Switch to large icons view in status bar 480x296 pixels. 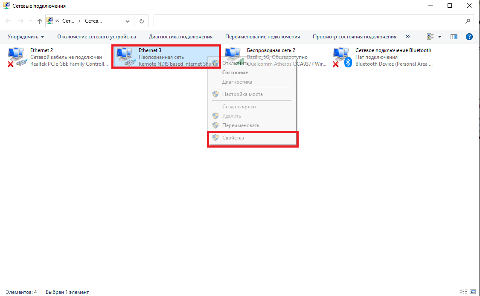coord(473,292)
